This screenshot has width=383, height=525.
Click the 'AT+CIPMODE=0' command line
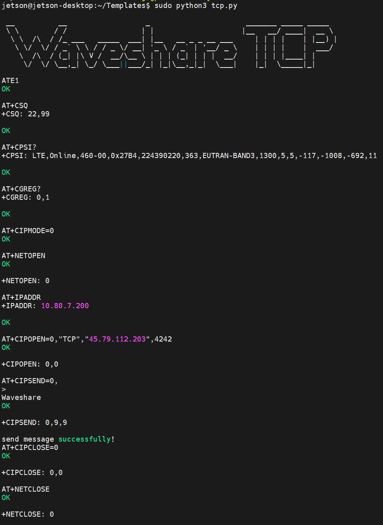[x=28, y=231]
